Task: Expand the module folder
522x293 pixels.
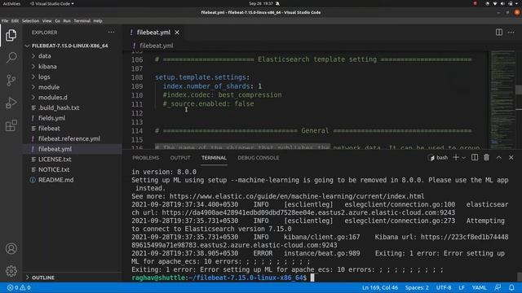Action: tap(73, 87)
